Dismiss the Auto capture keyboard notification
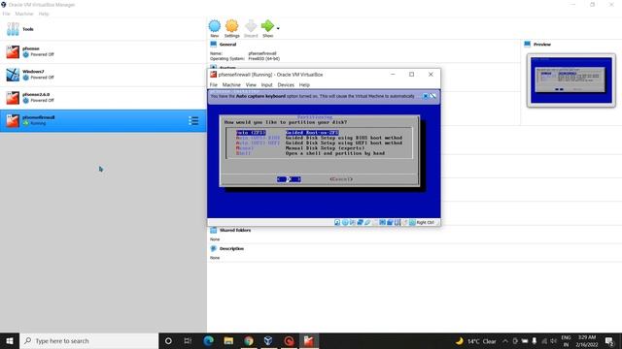 pyautogui.click(x=426, y=96)
